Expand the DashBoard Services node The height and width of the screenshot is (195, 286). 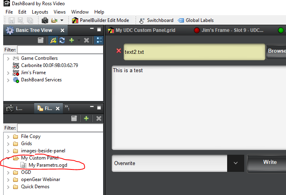[8, 80]
